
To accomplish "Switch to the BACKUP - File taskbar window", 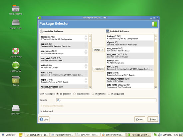I will coord(88,135).
